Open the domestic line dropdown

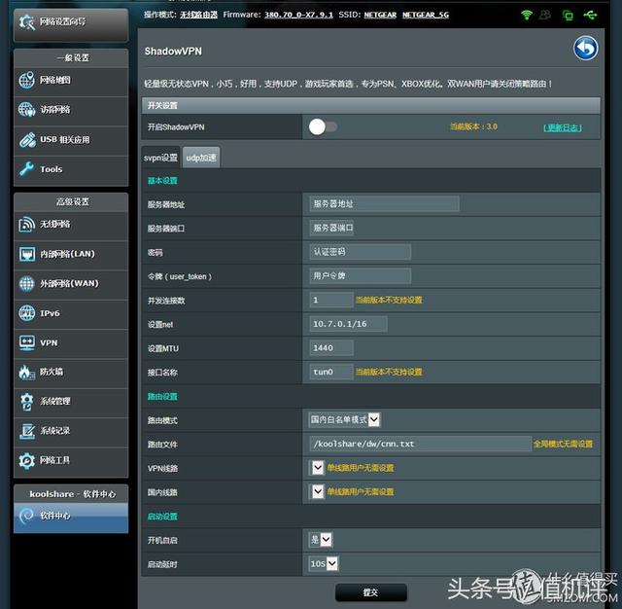[x=318, y=492]
